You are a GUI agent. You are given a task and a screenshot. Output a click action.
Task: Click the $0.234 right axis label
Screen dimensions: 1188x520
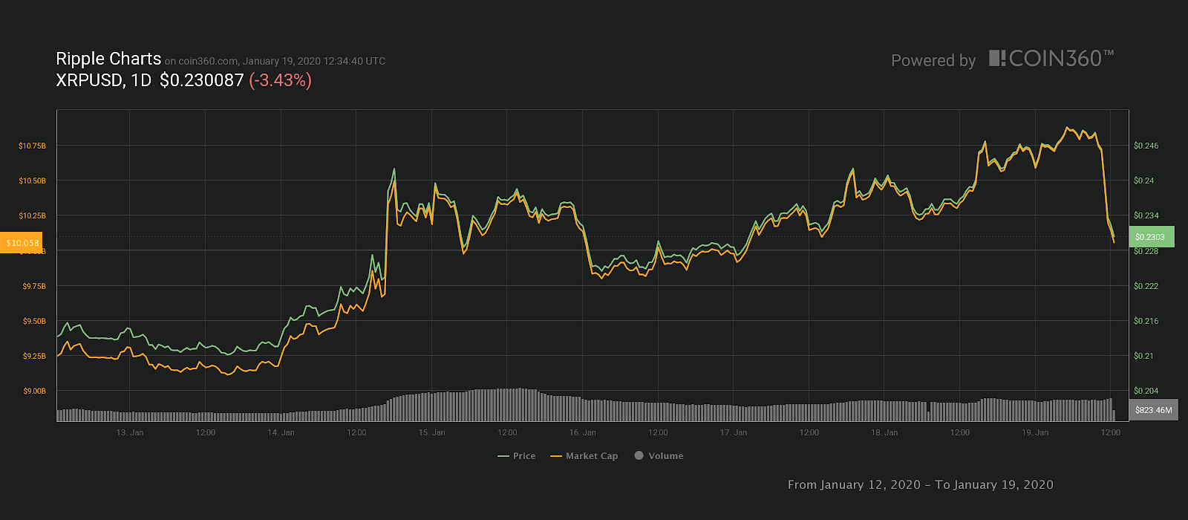[x=1146, y=216]
